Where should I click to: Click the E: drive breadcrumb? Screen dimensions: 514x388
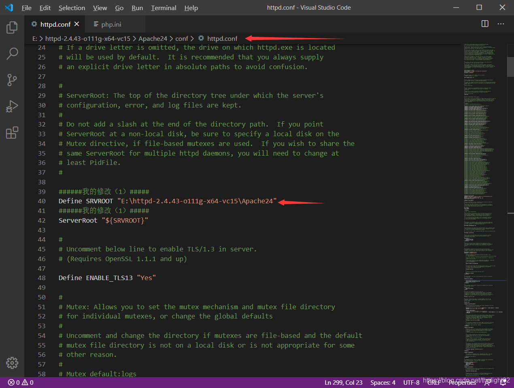coord(35,38)
